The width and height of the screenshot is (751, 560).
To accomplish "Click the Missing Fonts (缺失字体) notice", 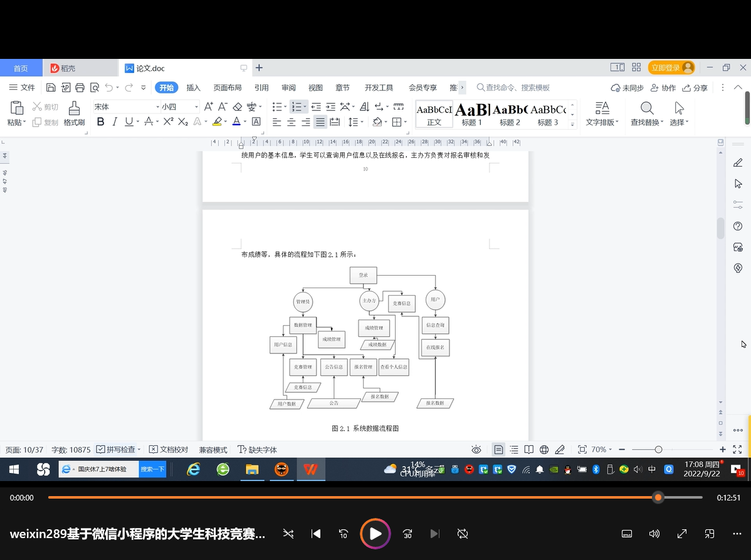I will tap(258, 449).
